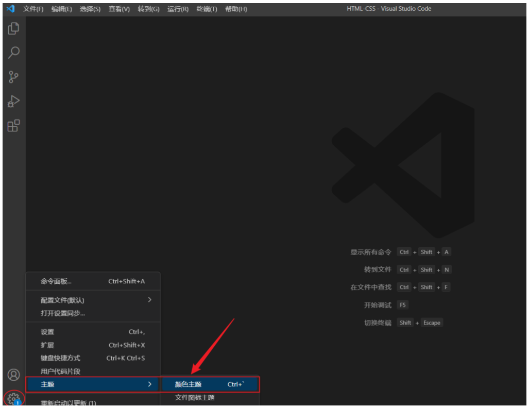Image resolution: width=529 pixels, height=407 pixels.
Task: Select 设置 in the manage menu
Action: [x=93, y=332]
